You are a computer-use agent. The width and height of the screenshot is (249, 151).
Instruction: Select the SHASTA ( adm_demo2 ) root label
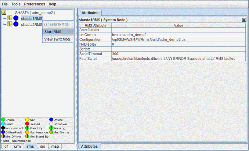tap(35, 13)
